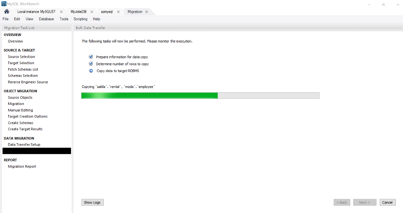Select Overview in the task list
The image size is (403, 213).
pyautogui.click(x=15, y=41)
